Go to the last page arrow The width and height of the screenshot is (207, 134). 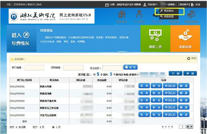click(x=172, y=127)
